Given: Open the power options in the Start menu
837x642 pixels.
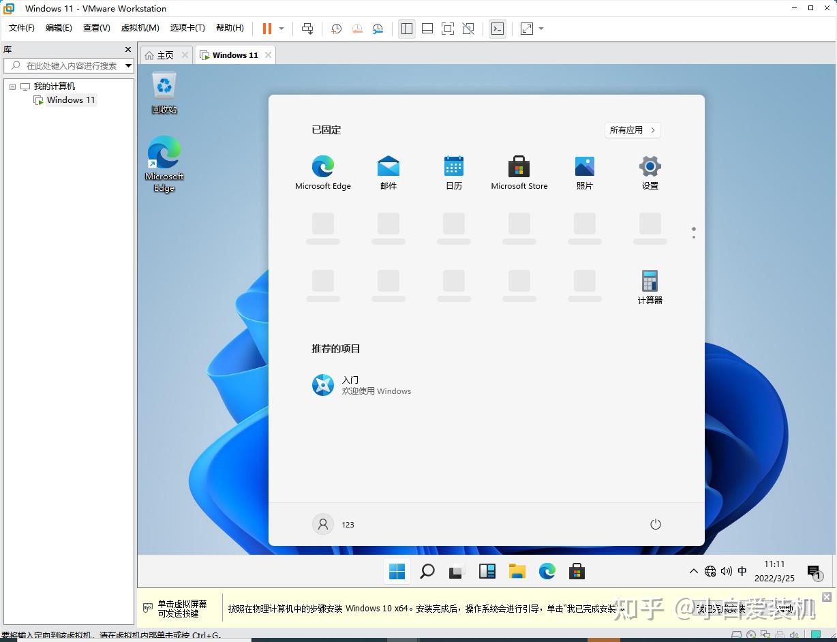Looking at the screenshot, I should tap(655, 524).
